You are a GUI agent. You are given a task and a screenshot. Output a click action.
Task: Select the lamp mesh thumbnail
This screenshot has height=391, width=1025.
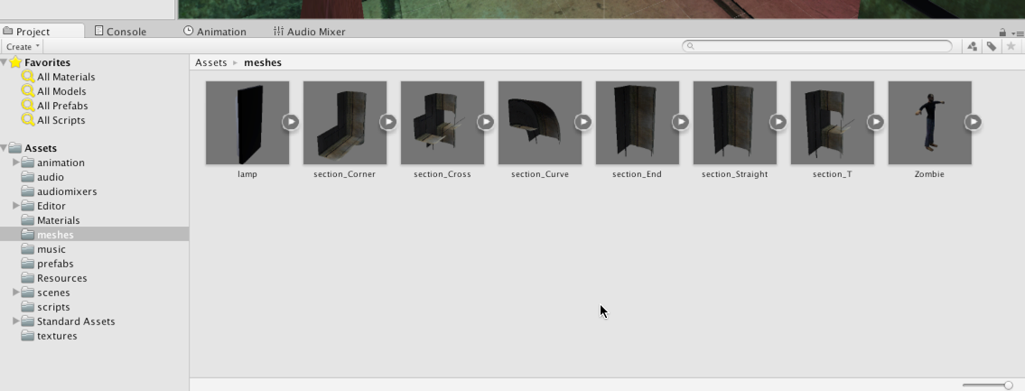pos(247,123)
